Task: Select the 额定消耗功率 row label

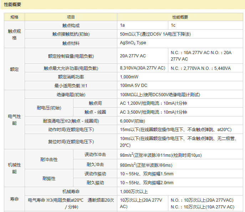Action: (x=71, y=77)
